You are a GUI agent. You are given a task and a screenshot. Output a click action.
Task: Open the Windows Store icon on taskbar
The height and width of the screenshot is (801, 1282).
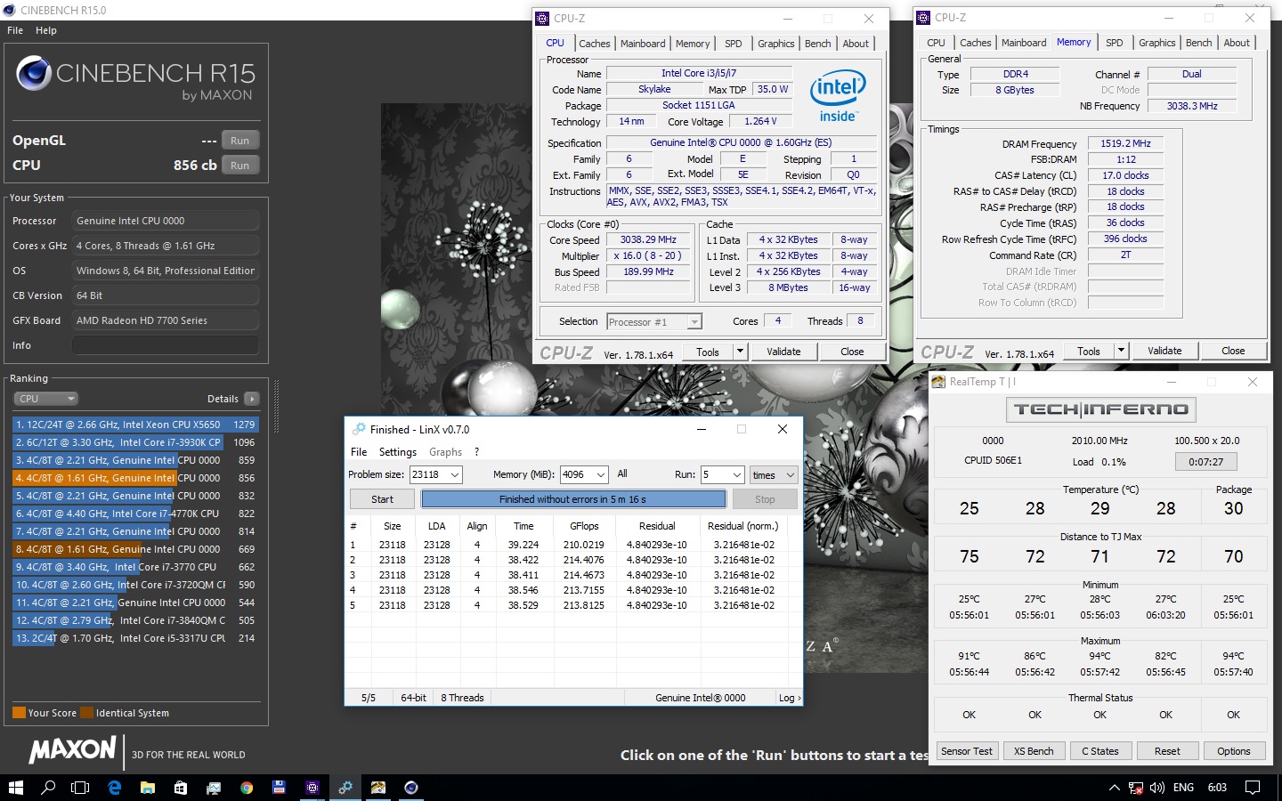(181, 788)
